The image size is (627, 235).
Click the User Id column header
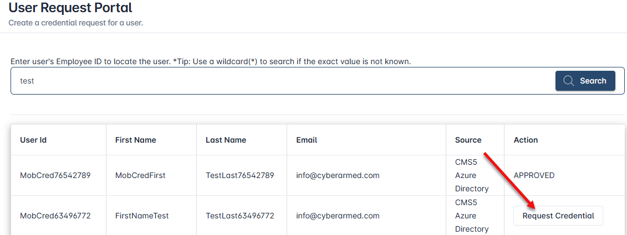click(33, 140)
